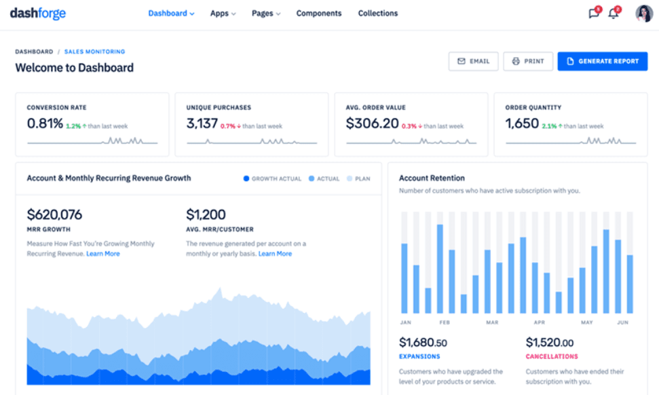This screenshot has height=395, width=659.
Task: Click the Email button
Action: [473, 61]
